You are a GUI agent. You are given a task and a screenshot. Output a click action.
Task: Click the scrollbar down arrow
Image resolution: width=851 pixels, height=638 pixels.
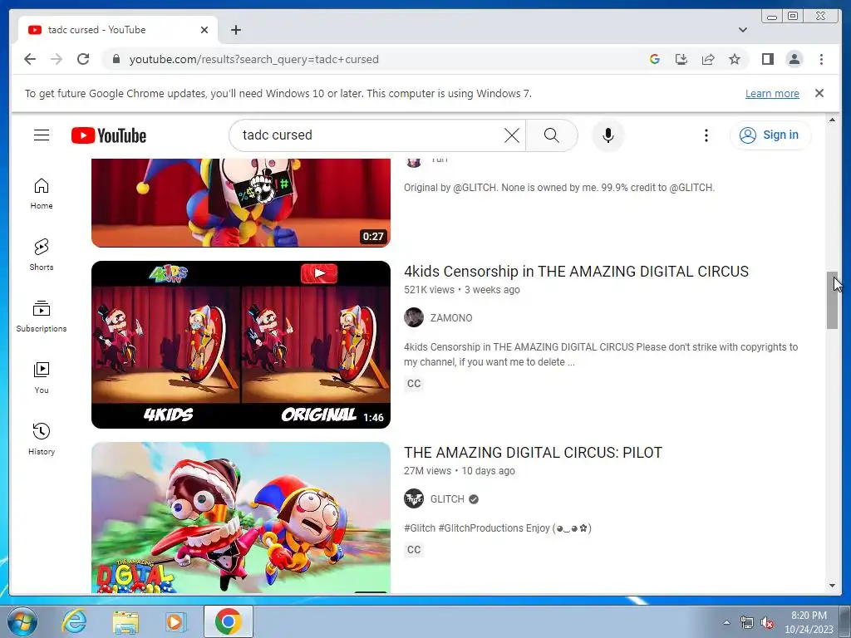click(x=832, y=586)
